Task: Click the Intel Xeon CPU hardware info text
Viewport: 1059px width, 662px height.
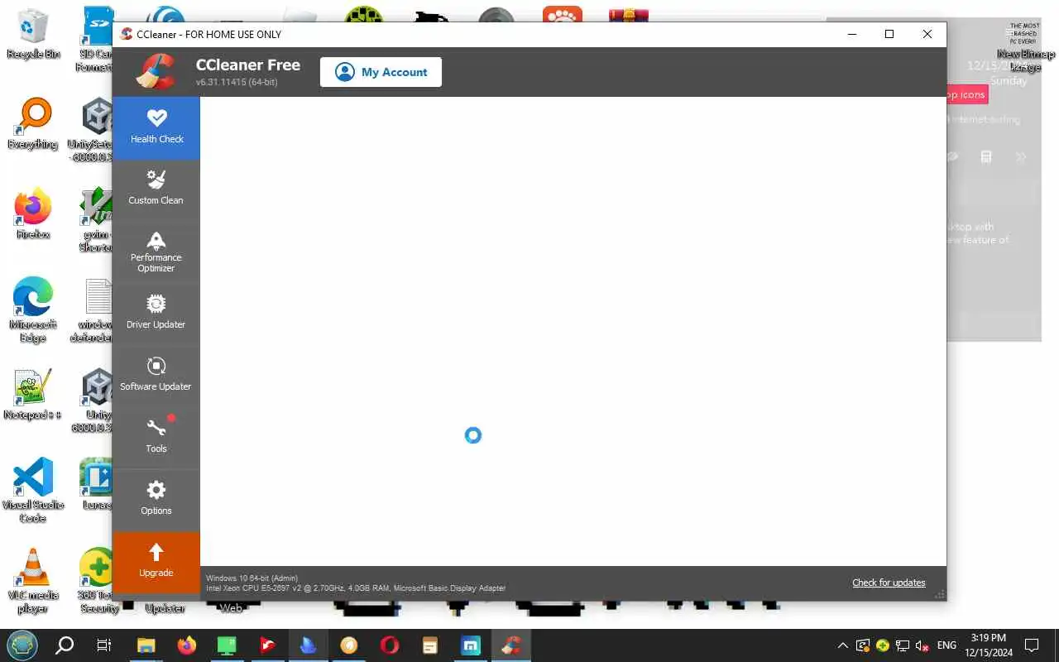Action: (356, 588)
